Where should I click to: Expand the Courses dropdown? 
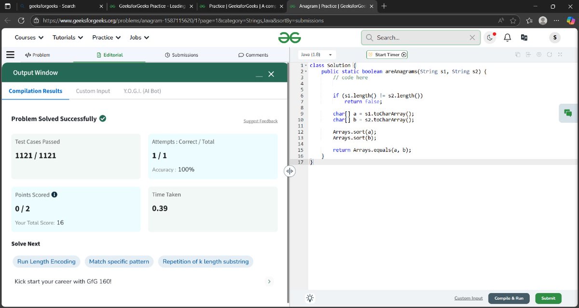pyautogui.click(x=29, y=38)
